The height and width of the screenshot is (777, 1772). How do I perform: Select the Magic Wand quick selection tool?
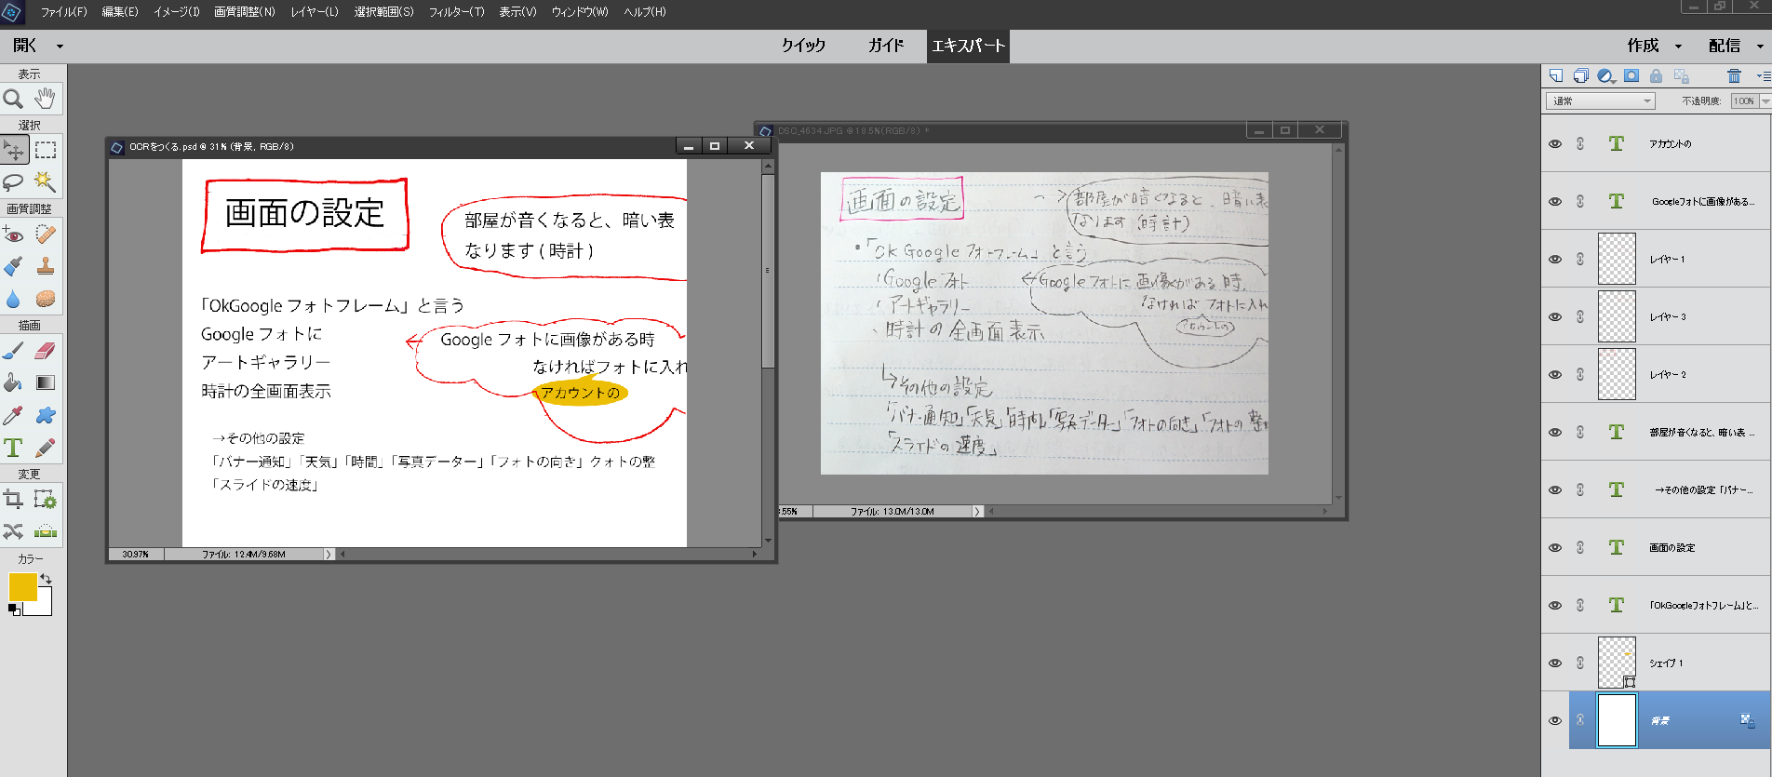(x=45, y=181)
